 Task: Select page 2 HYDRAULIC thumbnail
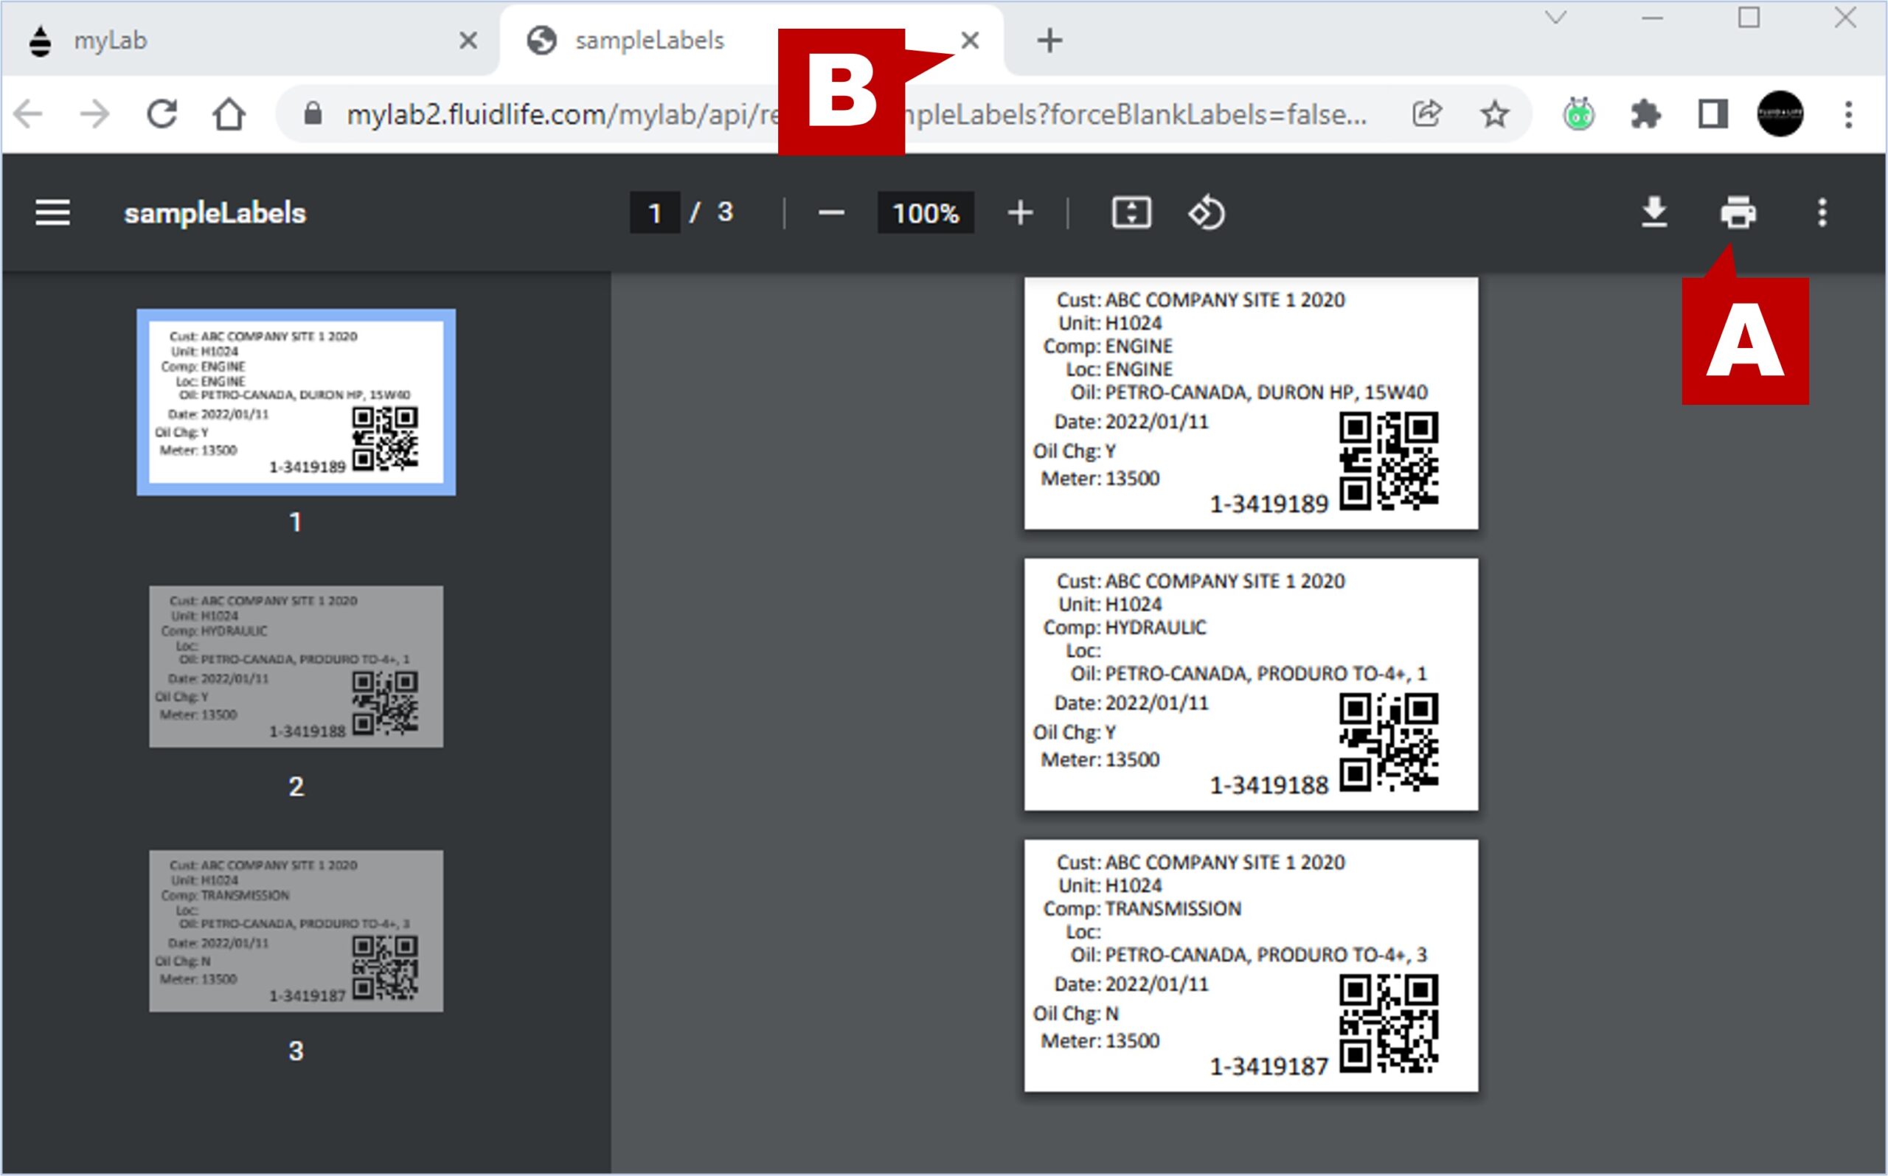296,667
